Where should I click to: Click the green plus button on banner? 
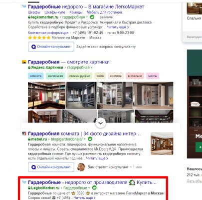tap(199, 147)
